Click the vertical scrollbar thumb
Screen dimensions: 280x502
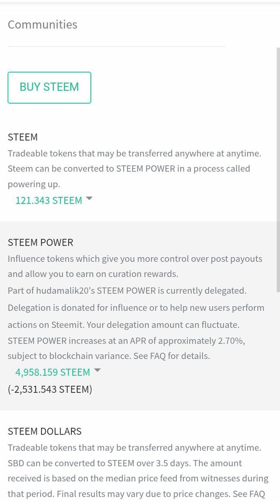278,170
